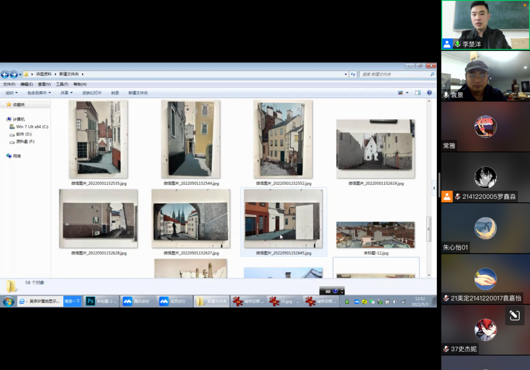
Task: Toggle the preview pane icon
Action: [418, 93]
